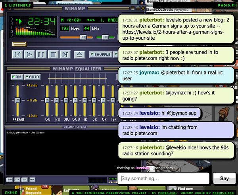Open file info via clutterbar I

point(12,27)
